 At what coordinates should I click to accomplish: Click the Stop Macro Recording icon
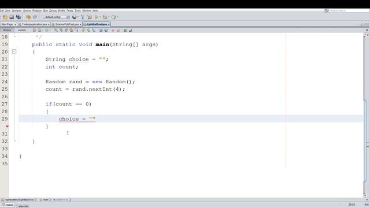(118, 30)
